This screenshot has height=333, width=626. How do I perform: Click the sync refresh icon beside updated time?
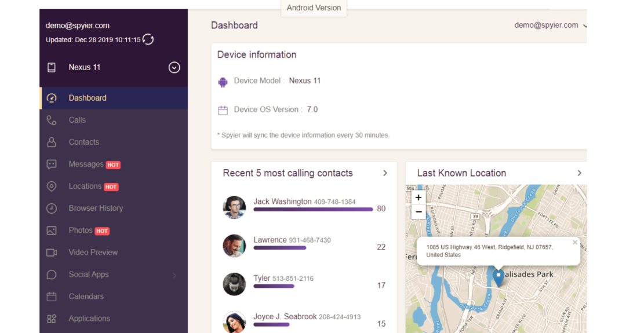pos(148,39)
